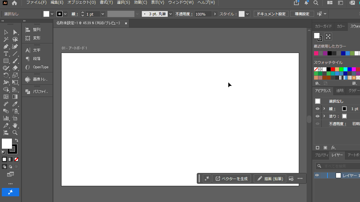Viewport: 360px width, 202px height.
Task: Set Color fill mode below fill box
Action: click(x=4, y=159)
